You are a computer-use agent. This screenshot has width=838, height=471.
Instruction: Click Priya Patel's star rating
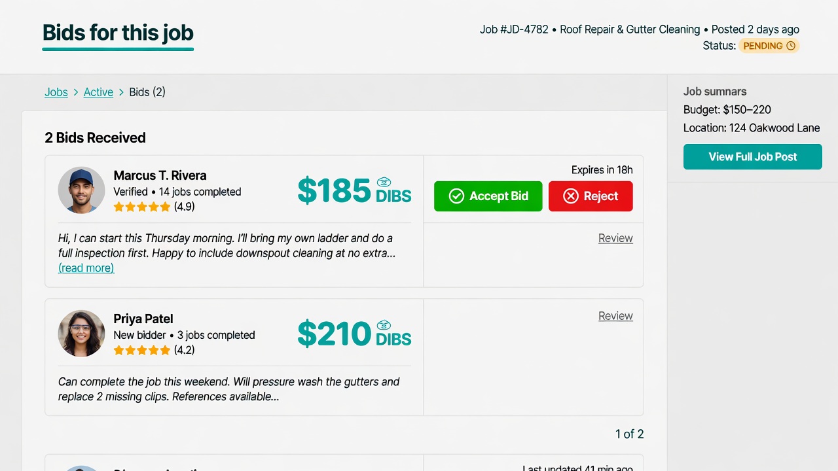click(x=142, y=350)
